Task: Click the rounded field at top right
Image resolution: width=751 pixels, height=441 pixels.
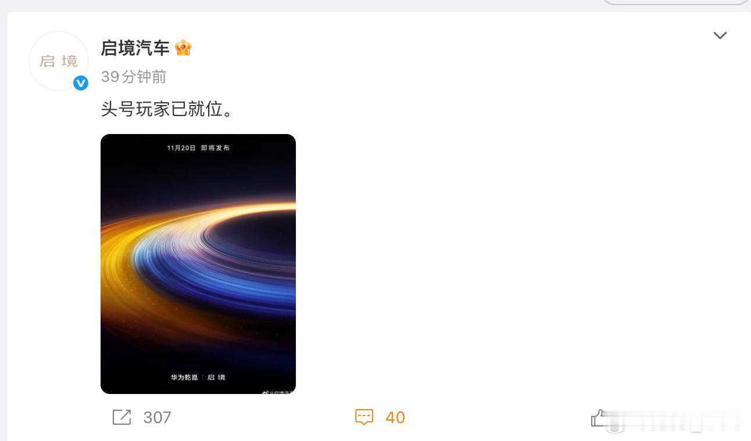Action: (x=675, y=2)
